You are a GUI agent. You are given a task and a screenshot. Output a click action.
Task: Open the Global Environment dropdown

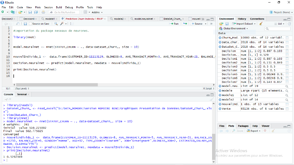tap(235, 28)
